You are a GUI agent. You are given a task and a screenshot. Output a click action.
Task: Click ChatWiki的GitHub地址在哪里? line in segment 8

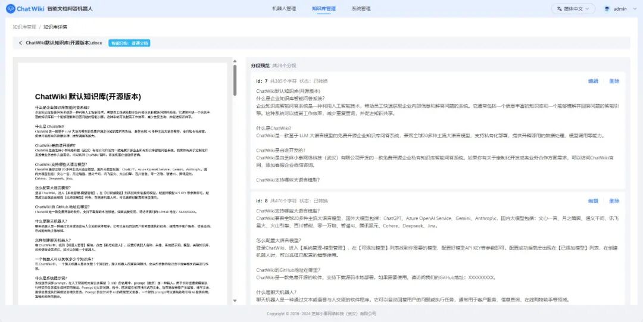pyautogui.click(x=288, y=270)
